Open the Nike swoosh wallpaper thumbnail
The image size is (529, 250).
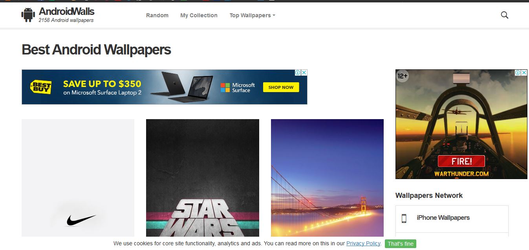click(x=78, y=178)
